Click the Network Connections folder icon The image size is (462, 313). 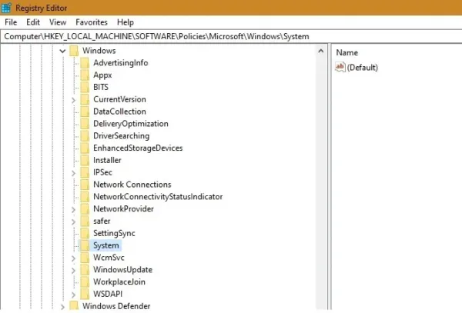point(85,185)
